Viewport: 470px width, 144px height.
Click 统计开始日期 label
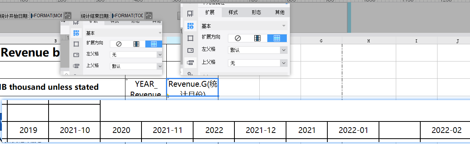pos(14,16)
